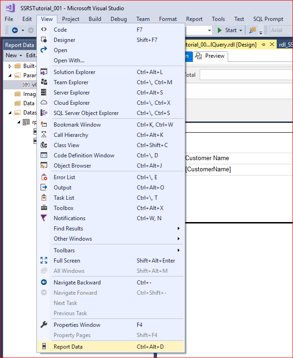This screenshot has width=293, height=358.
Task: Collapse the dataset node under Datasets
Action: coord(19,122)
